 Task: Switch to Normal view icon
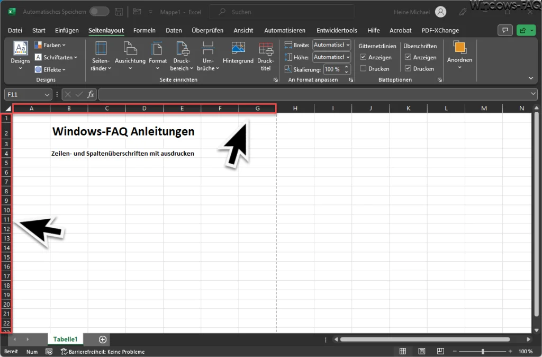[x=403, y=351]
